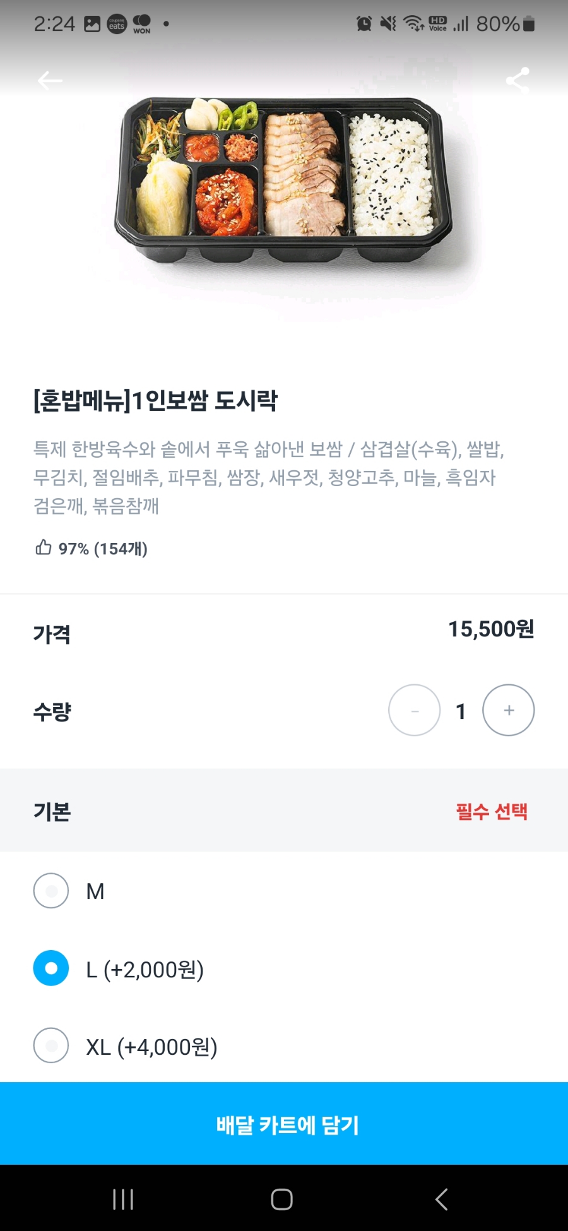Tap the WON notification icon

pyautogui.click(x=142, y=24)
